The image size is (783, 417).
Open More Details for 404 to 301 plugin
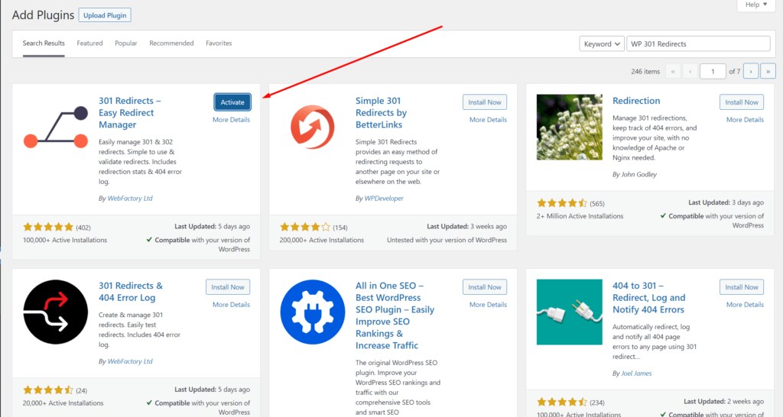[x=745, y=305]
